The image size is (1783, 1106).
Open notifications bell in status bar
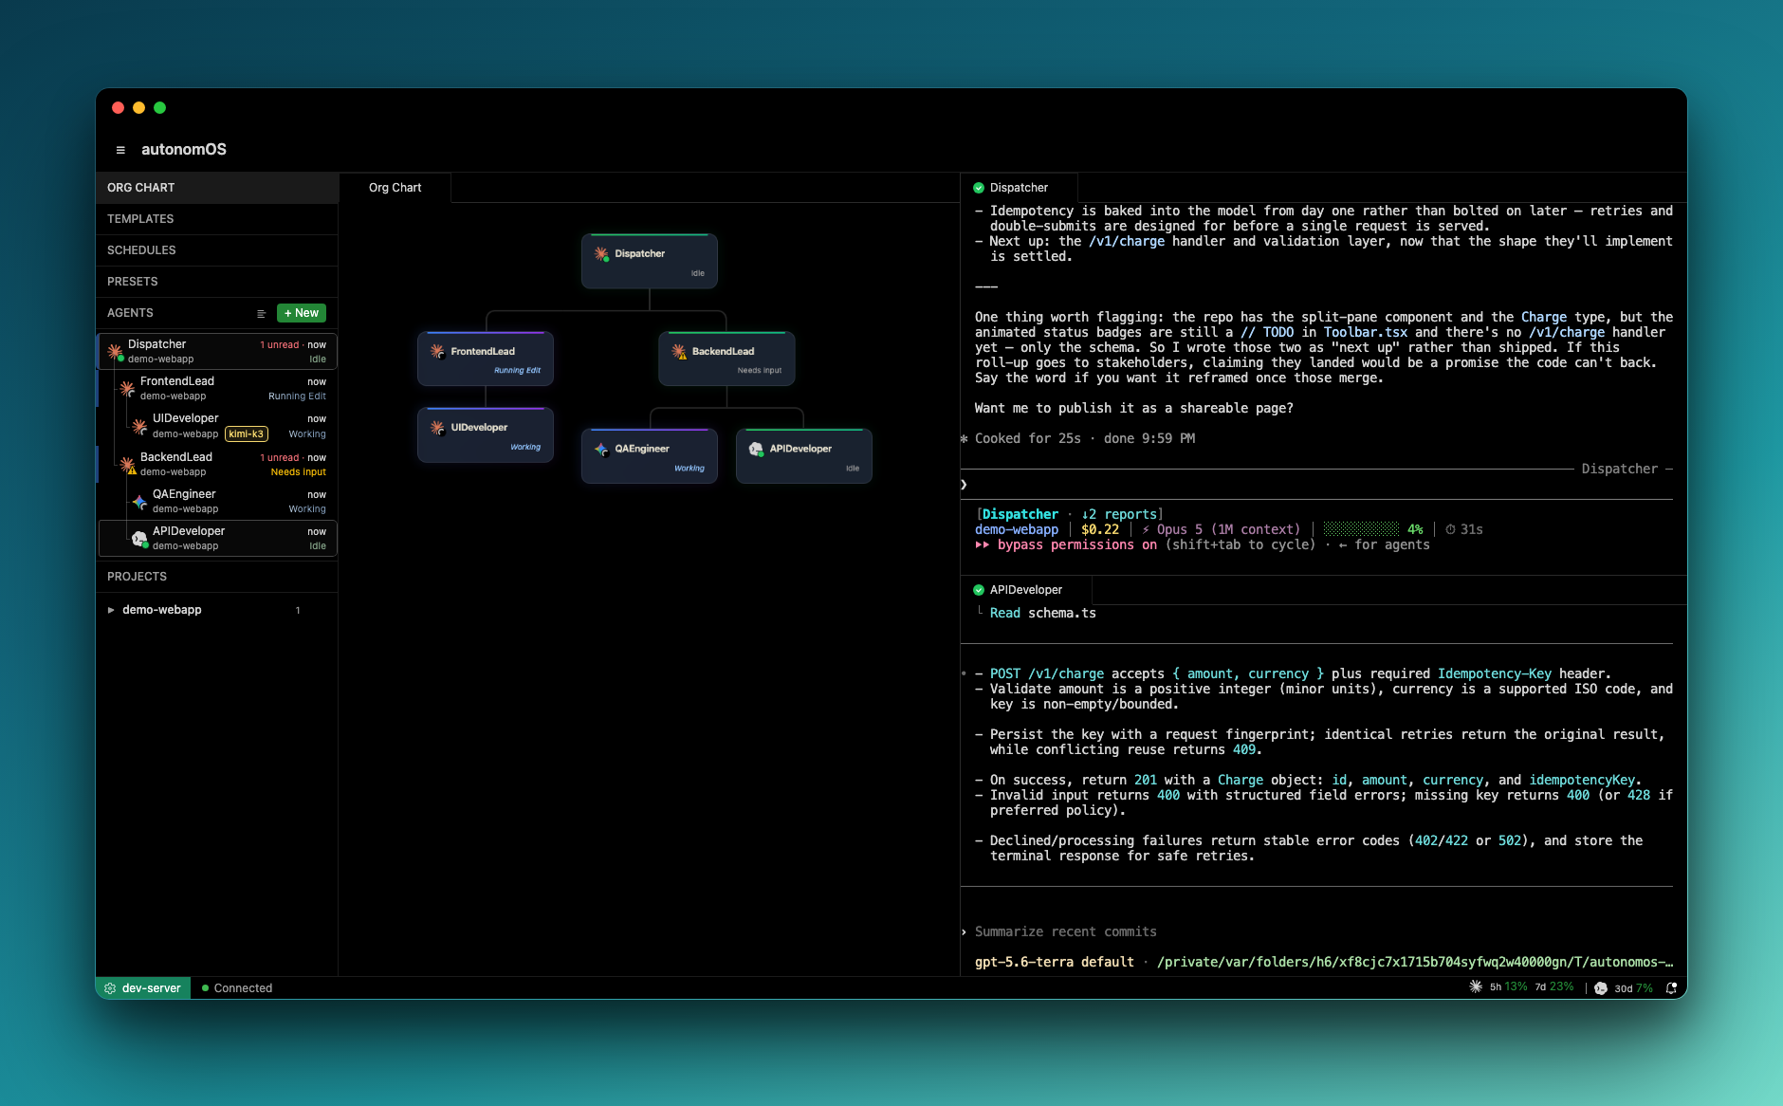tap(1671, 988)
